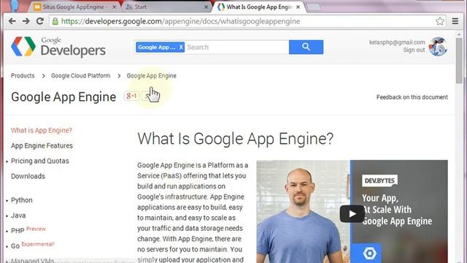
Task: Click the Products breadcrumb link
Action: (23, 76)
